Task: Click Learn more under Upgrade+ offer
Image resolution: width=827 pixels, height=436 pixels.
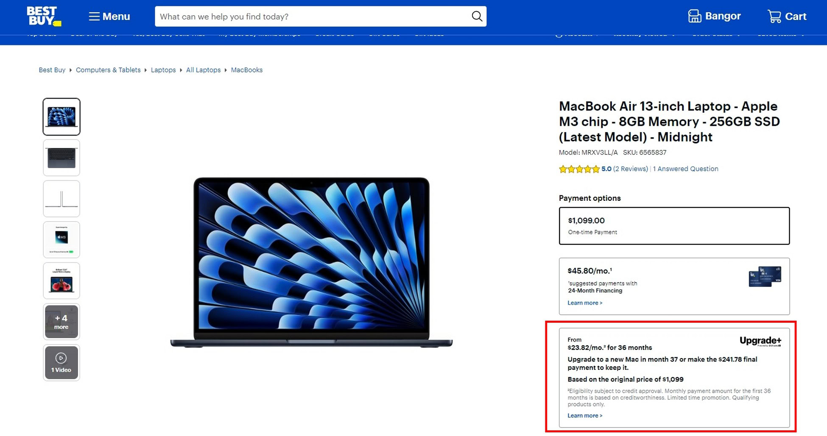Action: pos(585,416)
